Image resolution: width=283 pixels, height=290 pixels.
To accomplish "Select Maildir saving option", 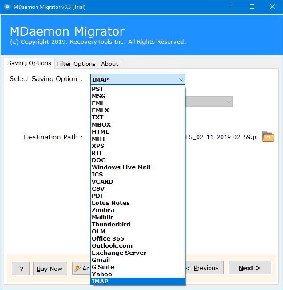I will (x=137, y=217).
